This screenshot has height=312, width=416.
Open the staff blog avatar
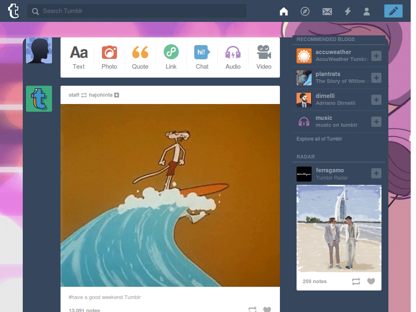click(39, 99)
